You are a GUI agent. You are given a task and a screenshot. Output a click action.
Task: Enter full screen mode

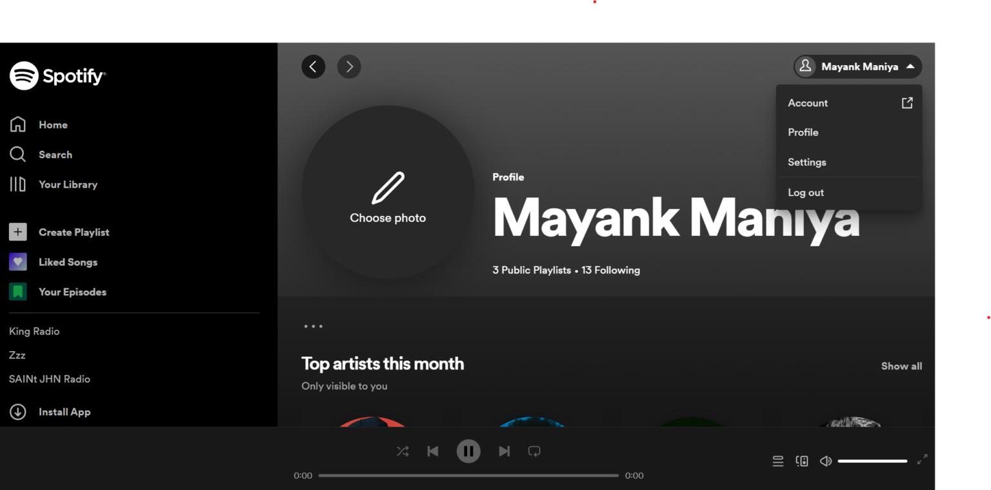tap(923, 459)
